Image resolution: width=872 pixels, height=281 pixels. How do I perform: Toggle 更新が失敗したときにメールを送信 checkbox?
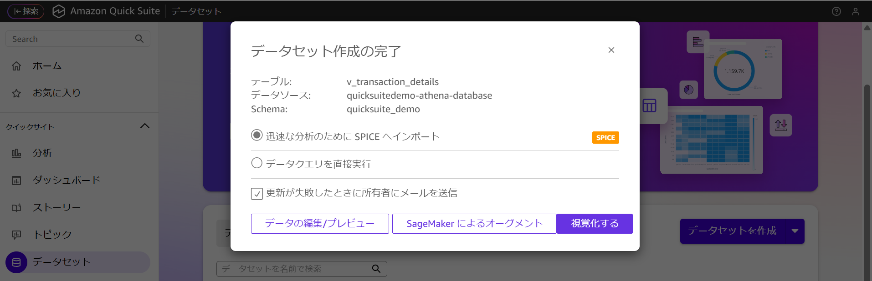pos(257,194)
